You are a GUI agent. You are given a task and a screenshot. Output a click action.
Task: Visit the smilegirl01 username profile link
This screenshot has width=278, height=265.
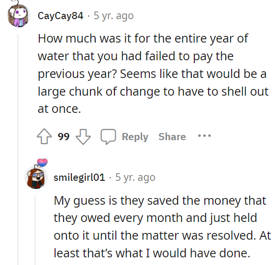(x=79, y=177)
